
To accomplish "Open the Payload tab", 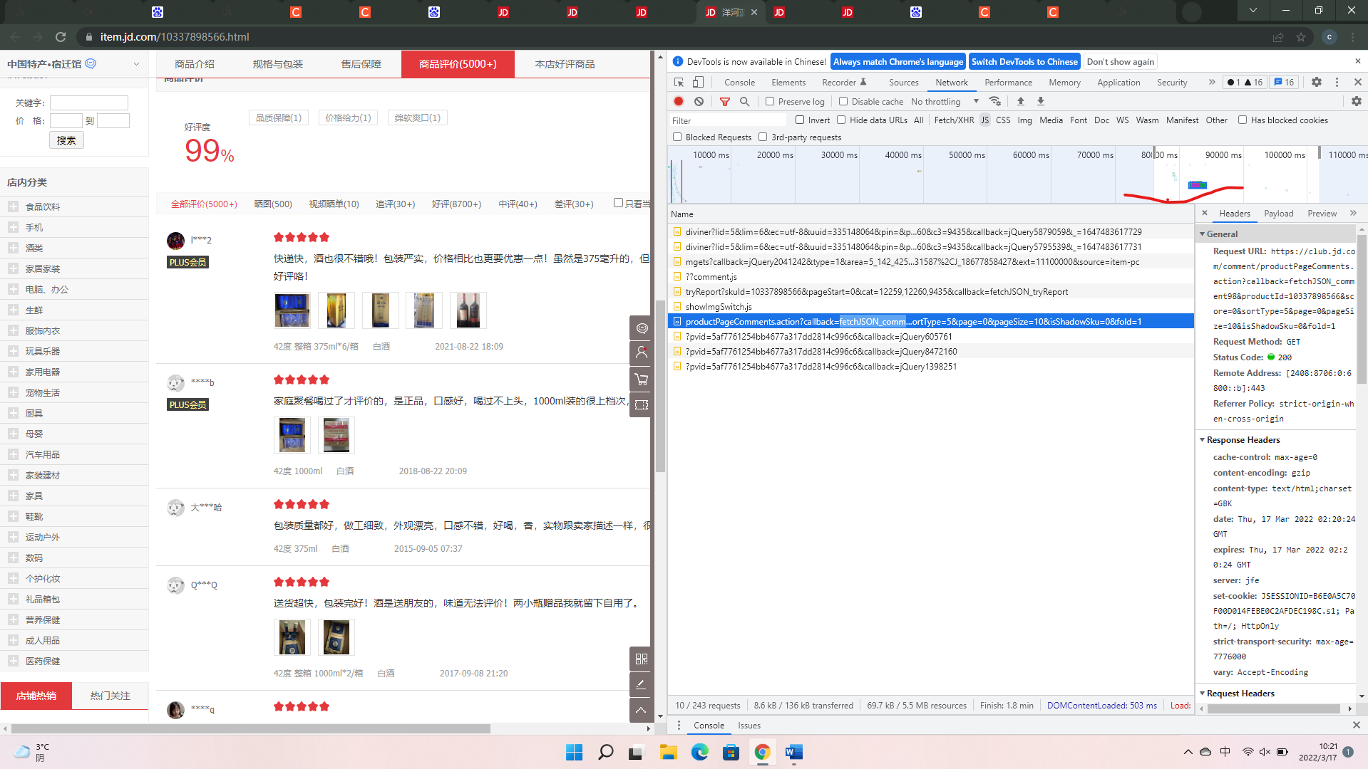I will coord(1278,213).
